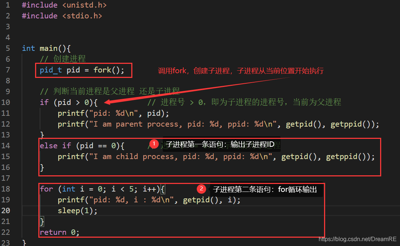
Task: Click line number 18 in gutter
Action: pos(6,189)
